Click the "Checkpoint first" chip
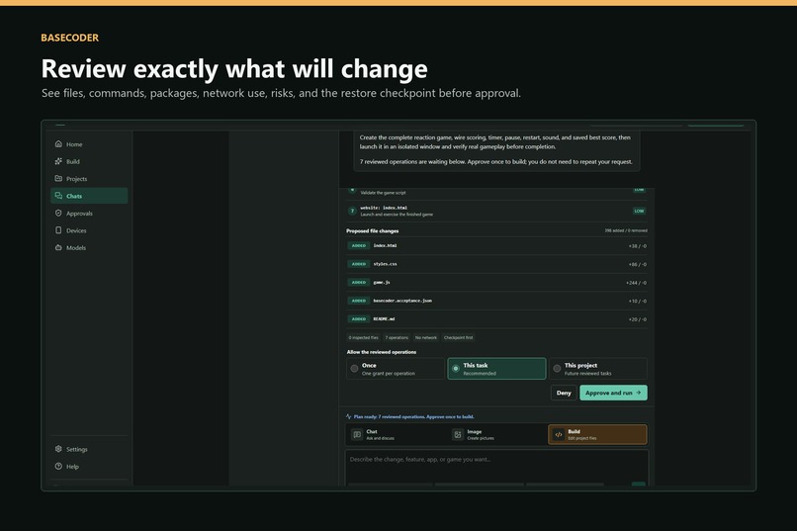Image resolution: width=797 pixels, height=531 pixels. point(458,337)
